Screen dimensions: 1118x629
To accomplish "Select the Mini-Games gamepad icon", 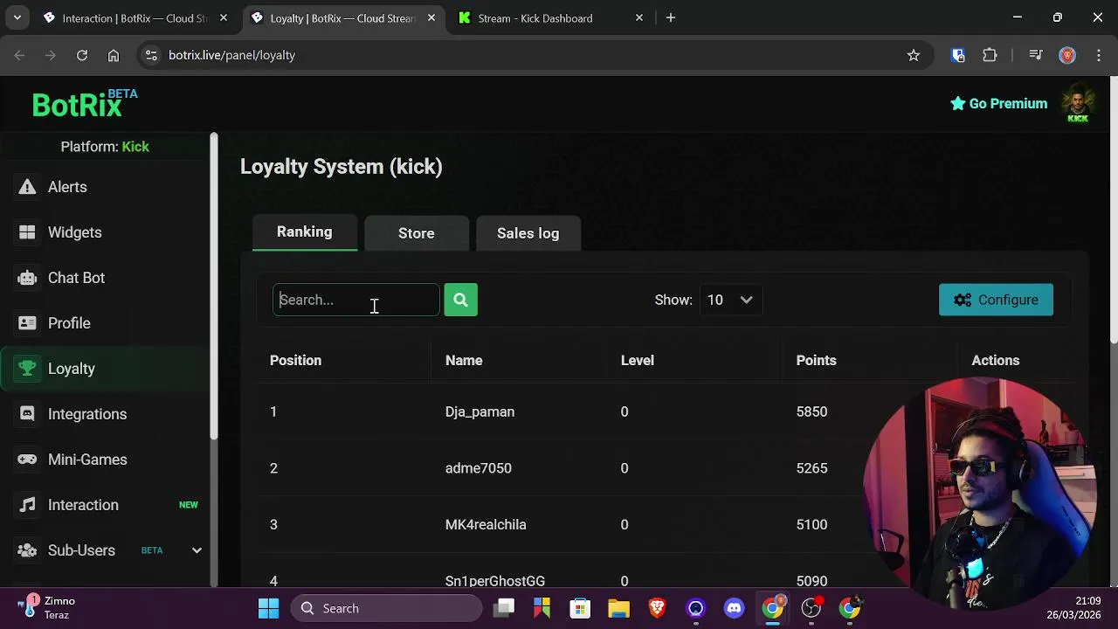I will coord(27,460).
